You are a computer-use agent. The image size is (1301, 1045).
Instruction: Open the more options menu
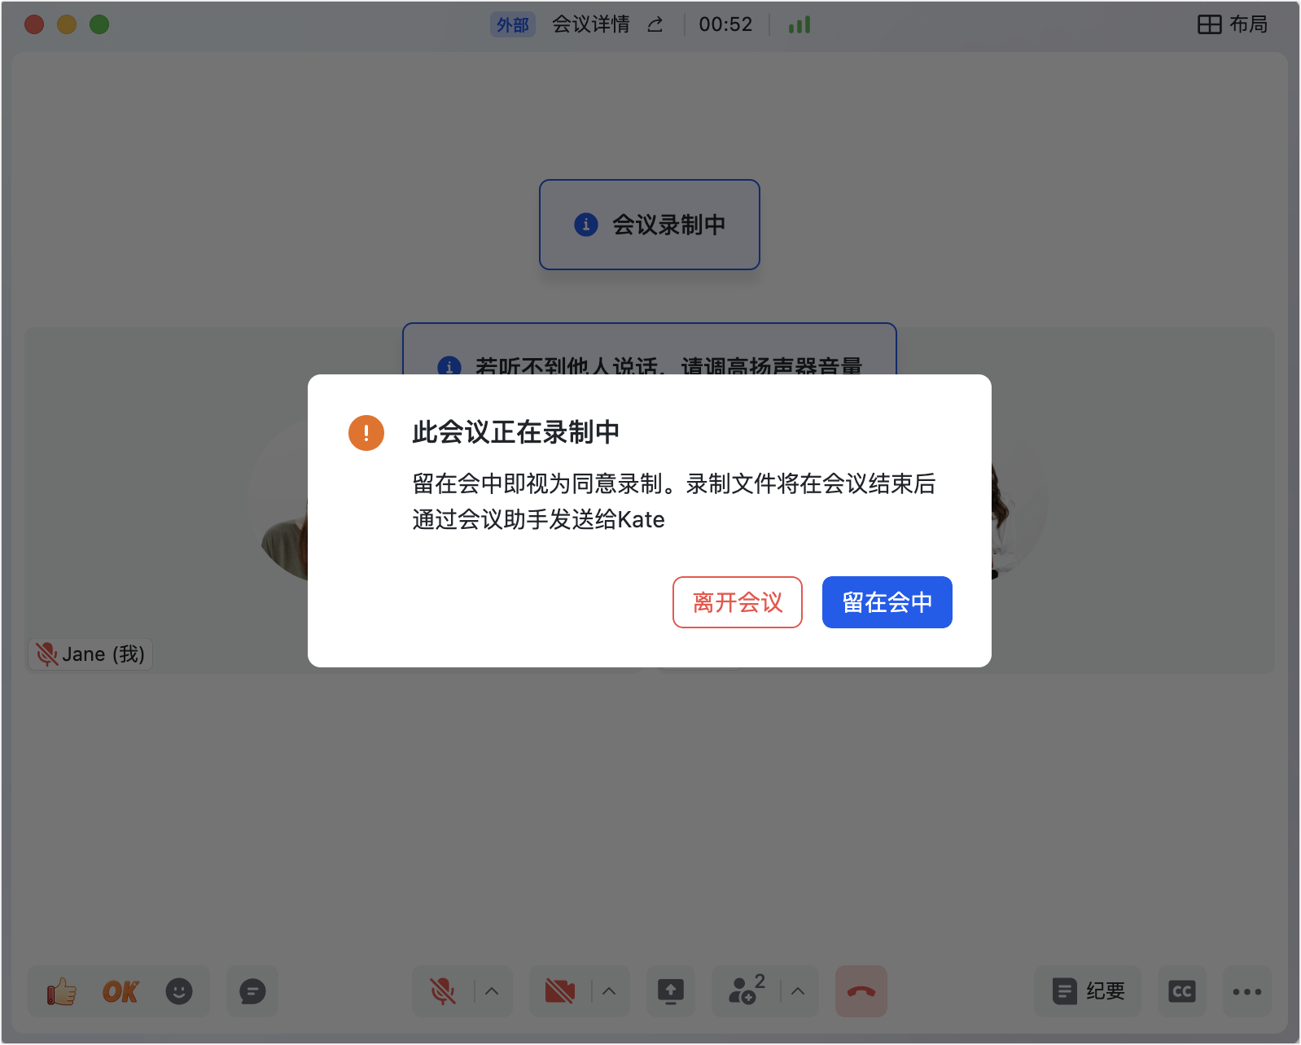[1247, 991]
